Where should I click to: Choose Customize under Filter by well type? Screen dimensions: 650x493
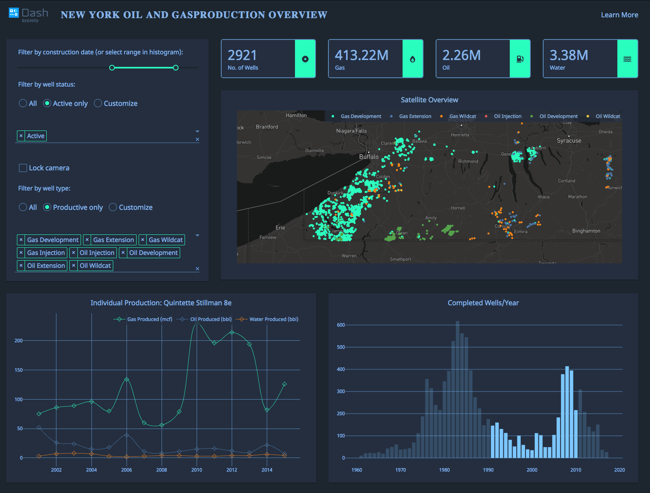click(x=113, y=207)
